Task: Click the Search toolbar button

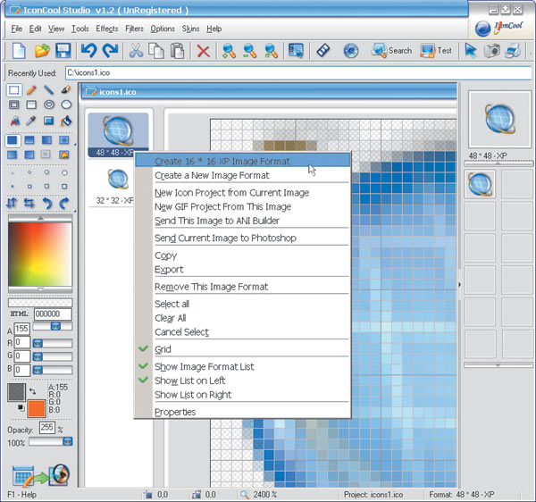Action: click(392, 51)
